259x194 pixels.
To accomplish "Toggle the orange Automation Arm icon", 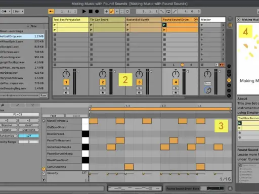I will [112, 12].
